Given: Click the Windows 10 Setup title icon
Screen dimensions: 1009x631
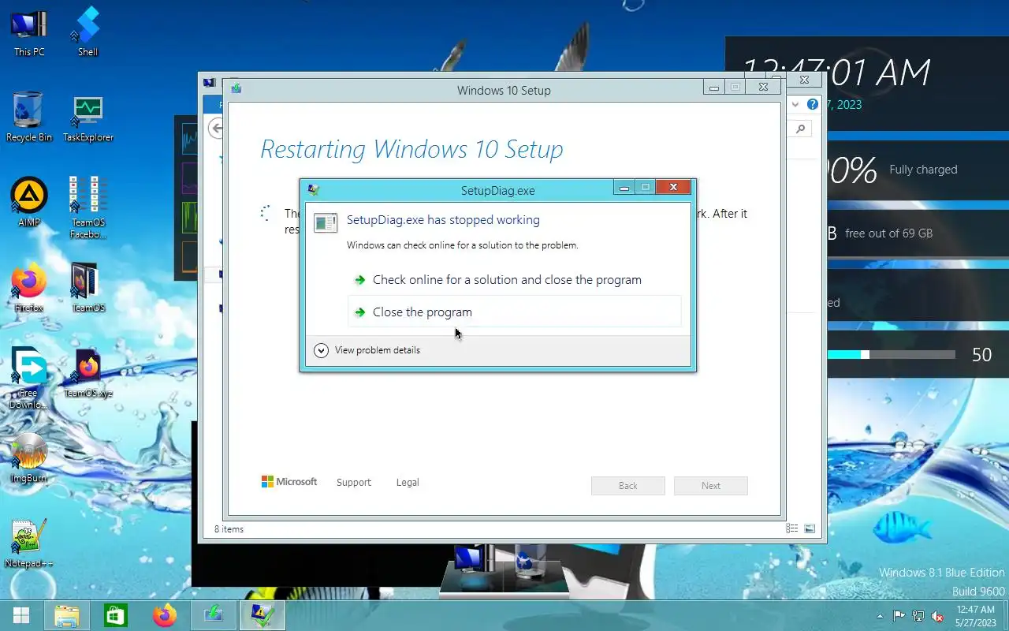Looking at the screenshot, I should click(236, 89).
